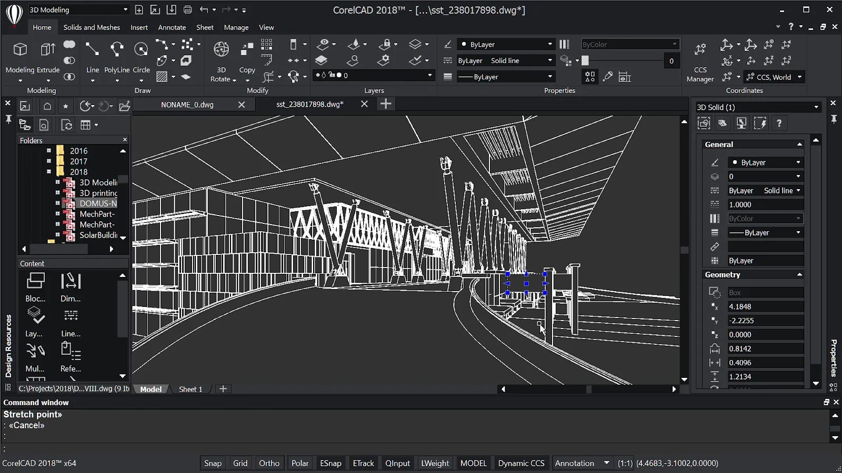The image size is (842, 473).
Task: Click the Open file icon in title bar
Action: 155,9
